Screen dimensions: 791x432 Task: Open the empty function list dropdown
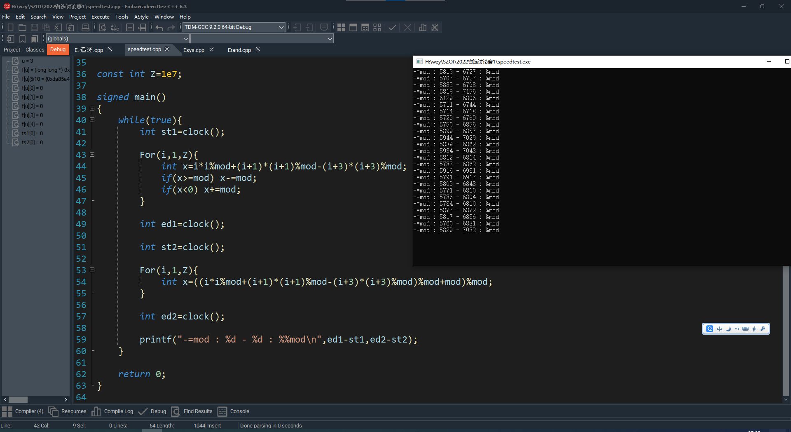tap(262, 39)
